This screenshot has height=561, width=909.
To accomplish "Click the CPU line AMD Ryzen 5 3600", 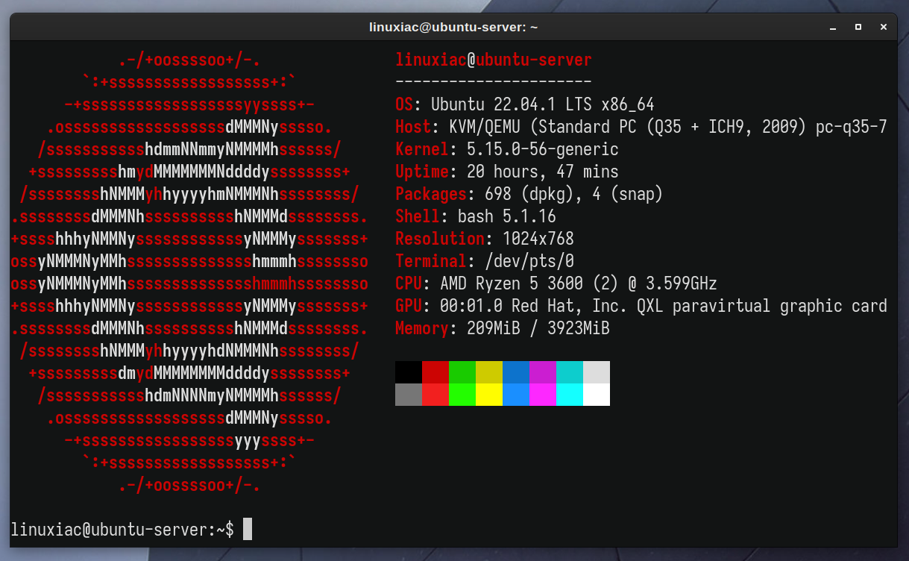I will (x=556, y=283).
